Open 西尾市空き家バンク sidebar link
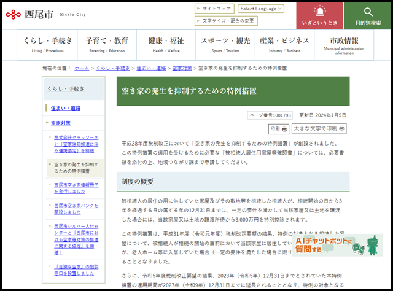393x291 pixels. coord(76,209)
